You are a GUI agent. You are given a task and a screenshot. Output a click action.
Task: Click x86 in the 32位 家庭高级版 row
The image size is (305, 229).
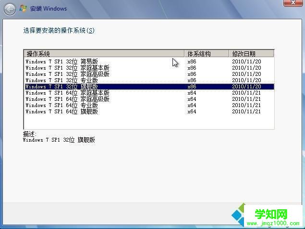pos(192,74)
